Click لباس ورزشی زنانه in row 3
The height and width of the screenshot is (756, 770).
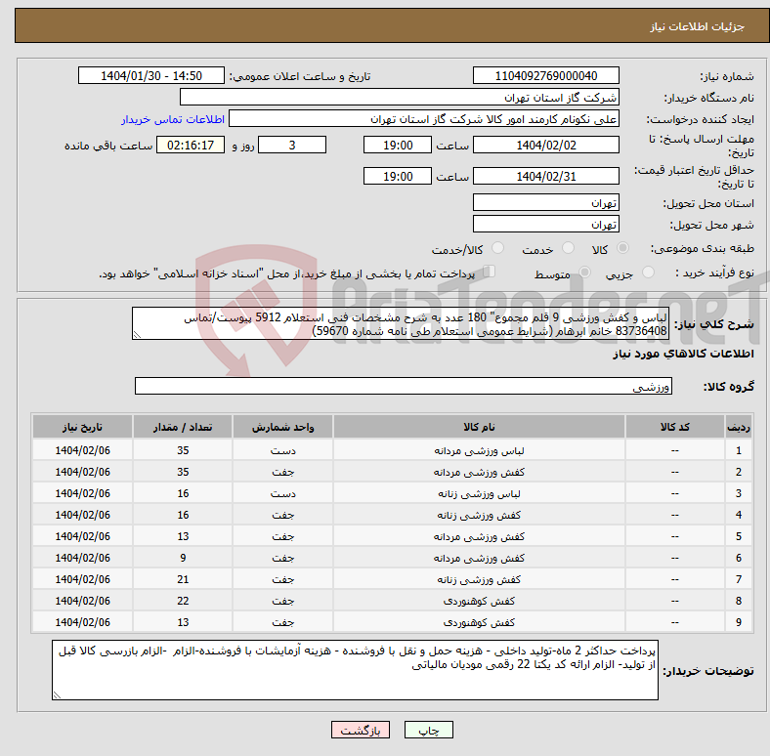pos(479,493)
